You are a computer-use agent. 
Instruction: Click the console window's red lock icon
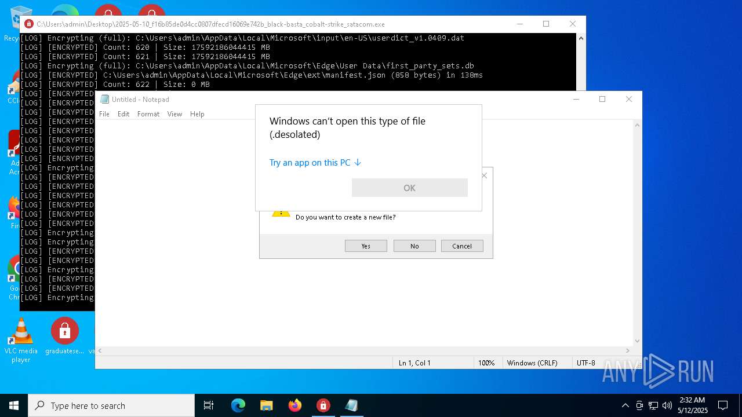click(29, 24)
